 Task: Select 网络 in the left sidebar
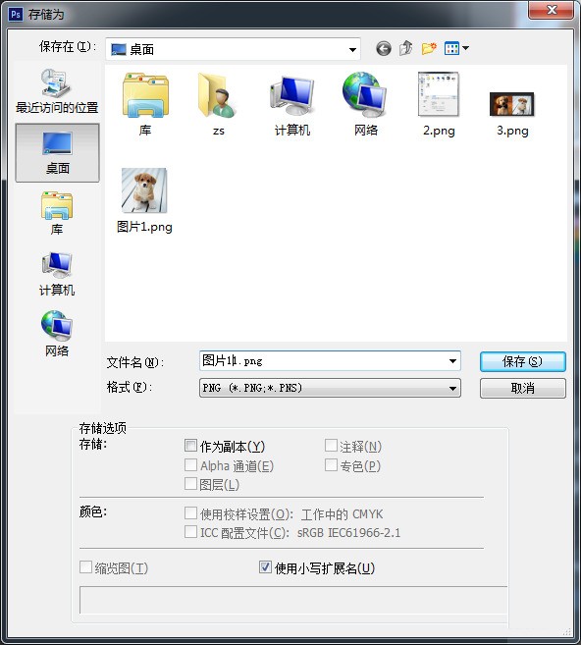click(x=57, y=334)
